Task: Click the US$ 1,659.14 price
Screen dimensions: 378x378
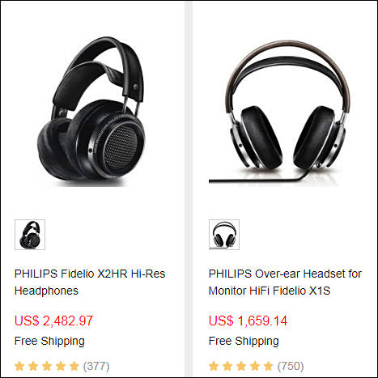Action: (248, 321)
